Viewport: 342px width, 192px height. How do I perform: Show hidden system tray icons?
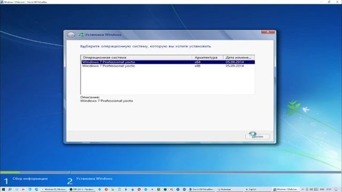point(302,189)
